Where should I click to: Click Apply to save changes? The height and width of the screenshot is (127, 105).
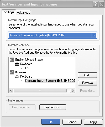tap(93, 122)
